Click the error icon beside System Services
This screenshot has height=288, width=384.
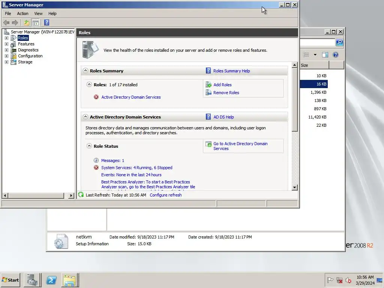click(x=96, y=168)
